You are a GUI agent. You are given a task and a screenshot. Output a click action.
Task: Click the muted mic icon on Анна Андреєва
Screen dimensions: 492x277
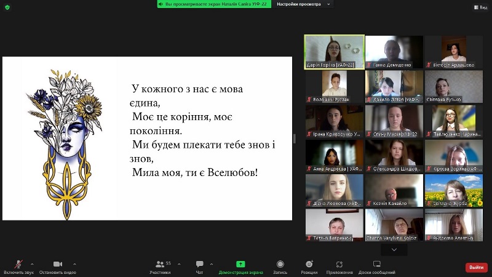[309, 169]
